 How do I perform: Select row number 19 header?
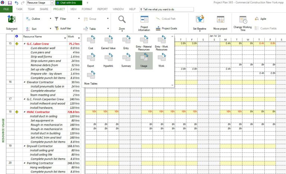pos(10,146)
